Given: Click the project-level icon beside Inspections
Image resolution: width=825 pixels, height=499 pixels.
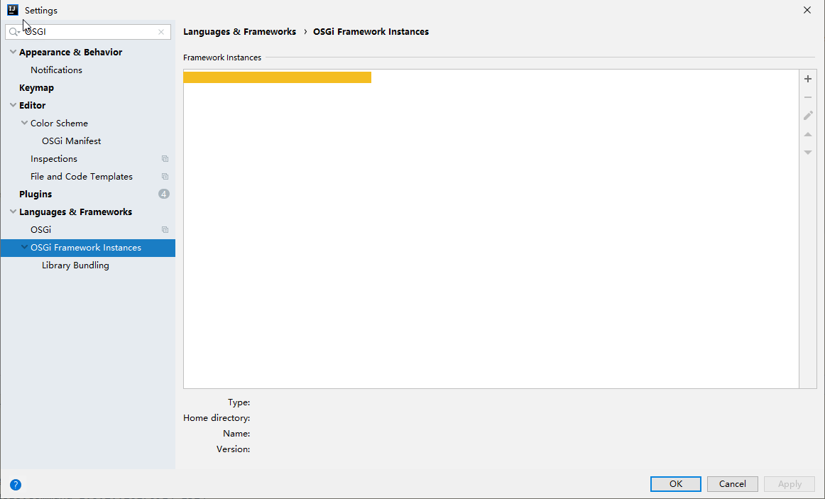Looking at the screenshot, I should 165,159.
